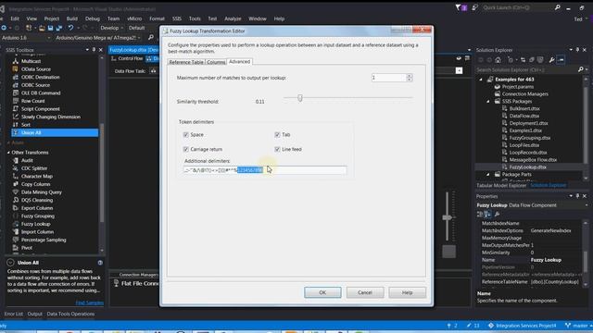Screen dimensions: 593x333
Task: Select the Slowly Changing Dimension icon
Action: [16, 117]
